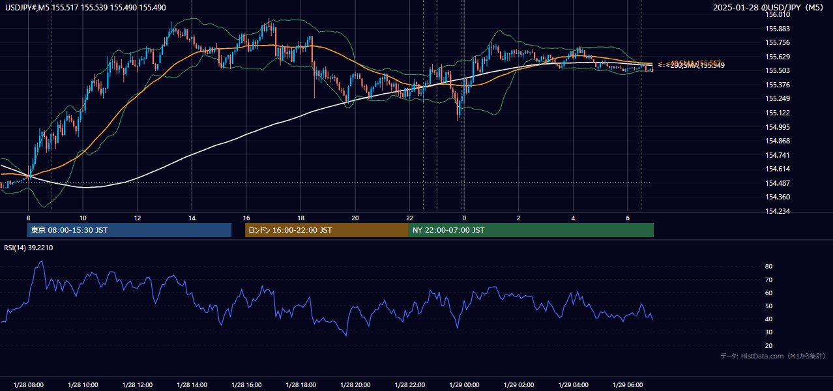Select the 東京 08:00-15:30 JST session bar

click(129, 230)
